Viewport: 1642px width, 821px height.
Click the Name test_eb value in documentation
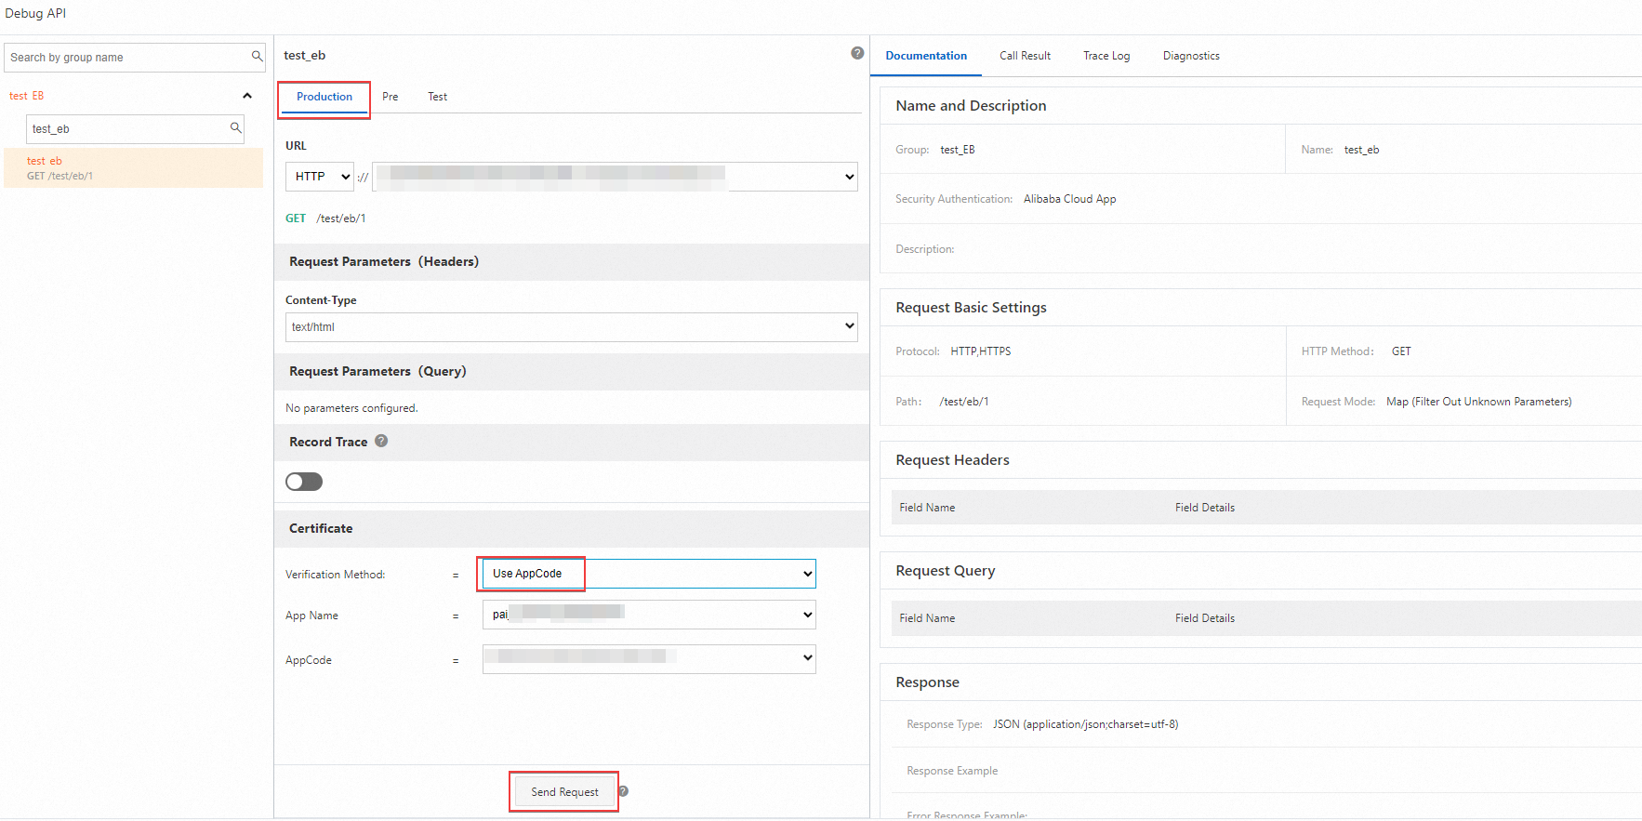click(1361, 150)
